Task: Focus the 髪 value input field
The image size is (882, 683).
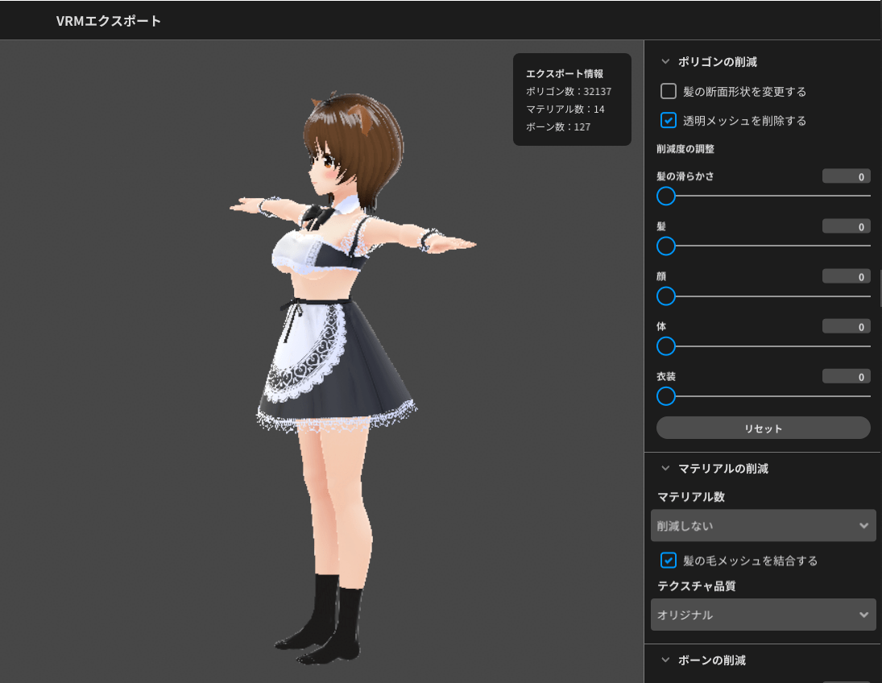Action: (846, 226)
